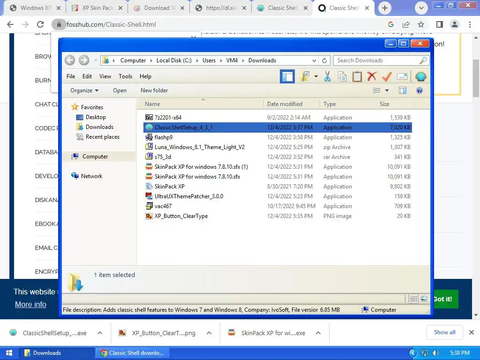
Task: Open the Help menu
Action: (x=145, y=76)
